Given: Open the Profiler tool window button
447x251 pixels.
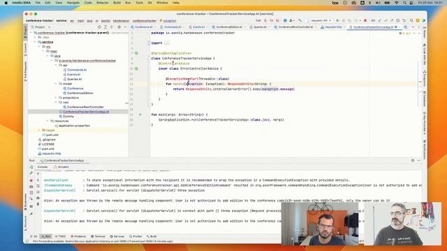Looking at the screenshot, I should 135,236.
